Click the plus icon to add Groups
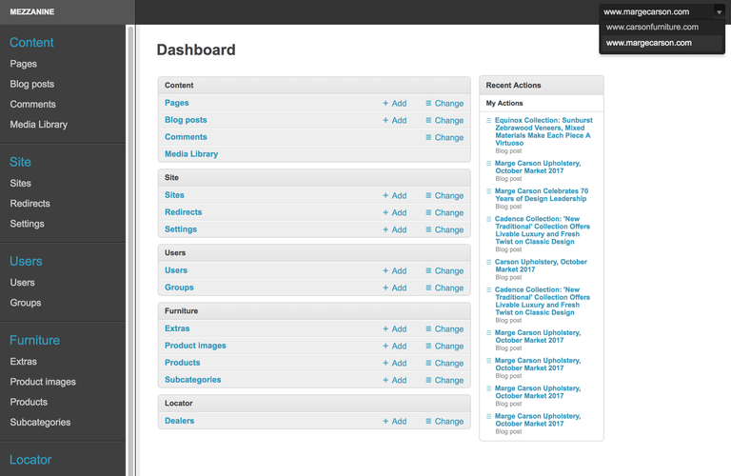This screenshot has width=731, height=476. click(385, 288)
